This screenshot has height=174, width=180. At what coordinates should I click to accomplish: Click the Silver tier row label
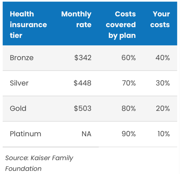point(19,83)
